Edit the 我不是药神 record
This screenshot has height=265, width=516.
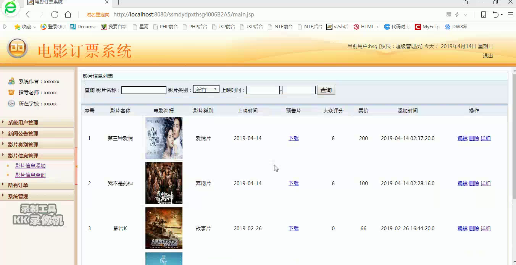point(463,183)
